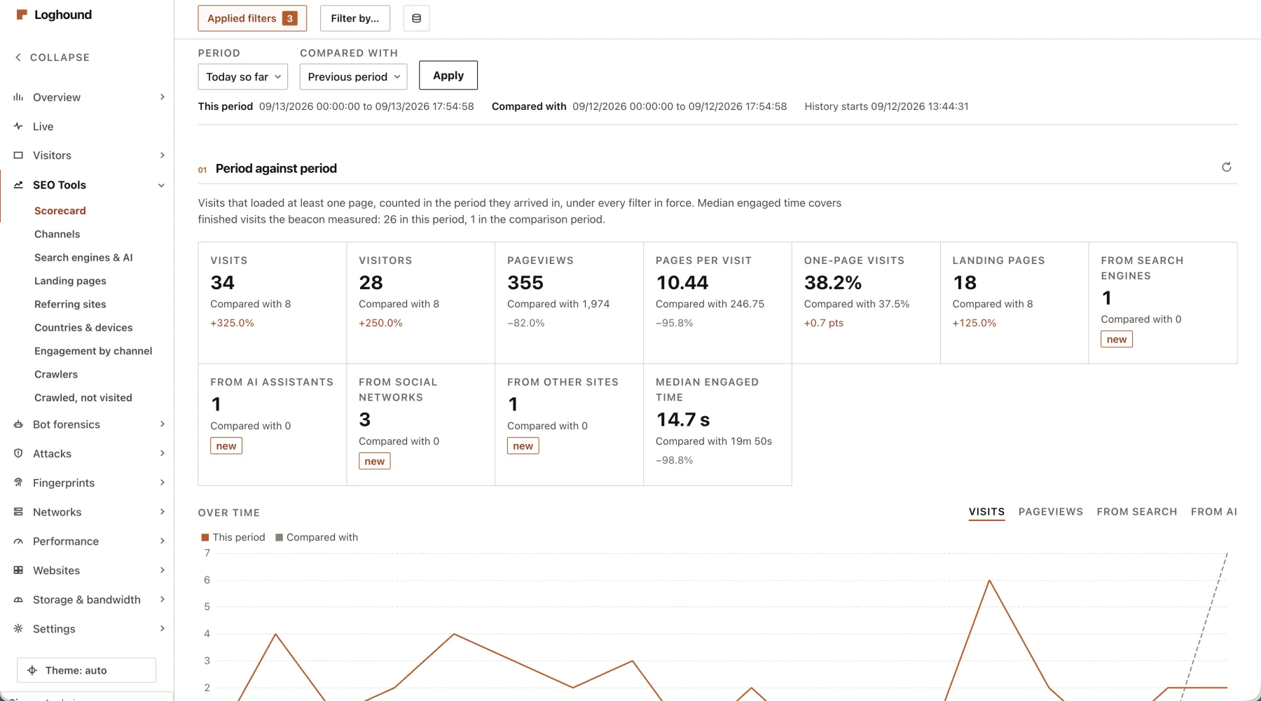Open the Countries & devices report
The width and height of the screenshot is (1261, 701).
[x=83, y=328]
